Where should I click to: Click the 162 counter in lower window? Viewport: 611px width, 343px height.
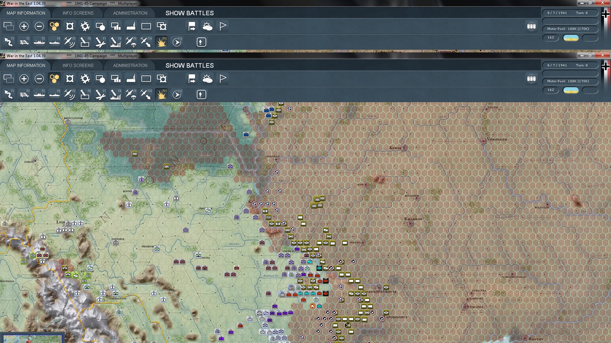point(551,90)
